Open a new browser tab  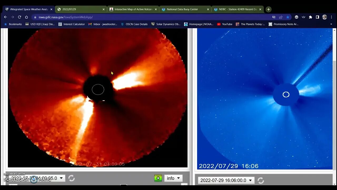268,9
